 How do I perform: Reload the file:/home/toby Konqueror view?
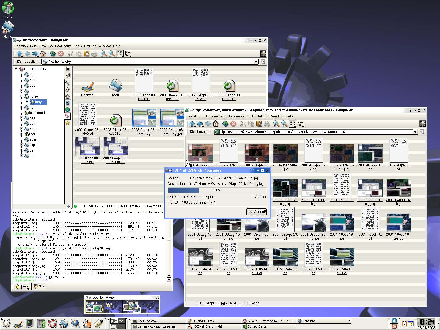pos(53,54)
